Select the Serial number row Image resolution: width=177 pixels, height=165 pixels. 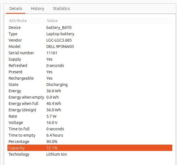click(90, 53)
